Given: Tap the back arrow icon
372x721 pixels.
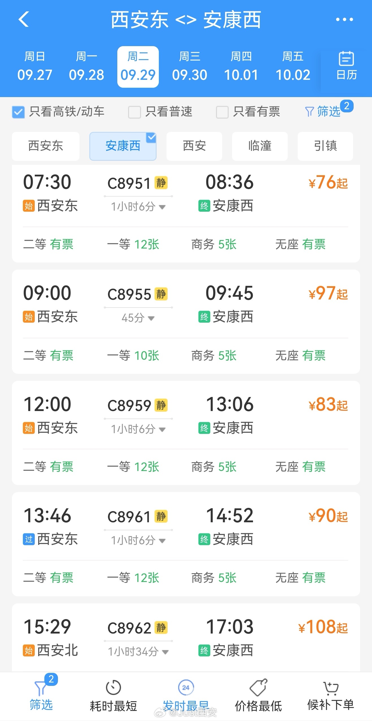Looking at the screenshot, I should pyautogui.click(x=24, y=19).
